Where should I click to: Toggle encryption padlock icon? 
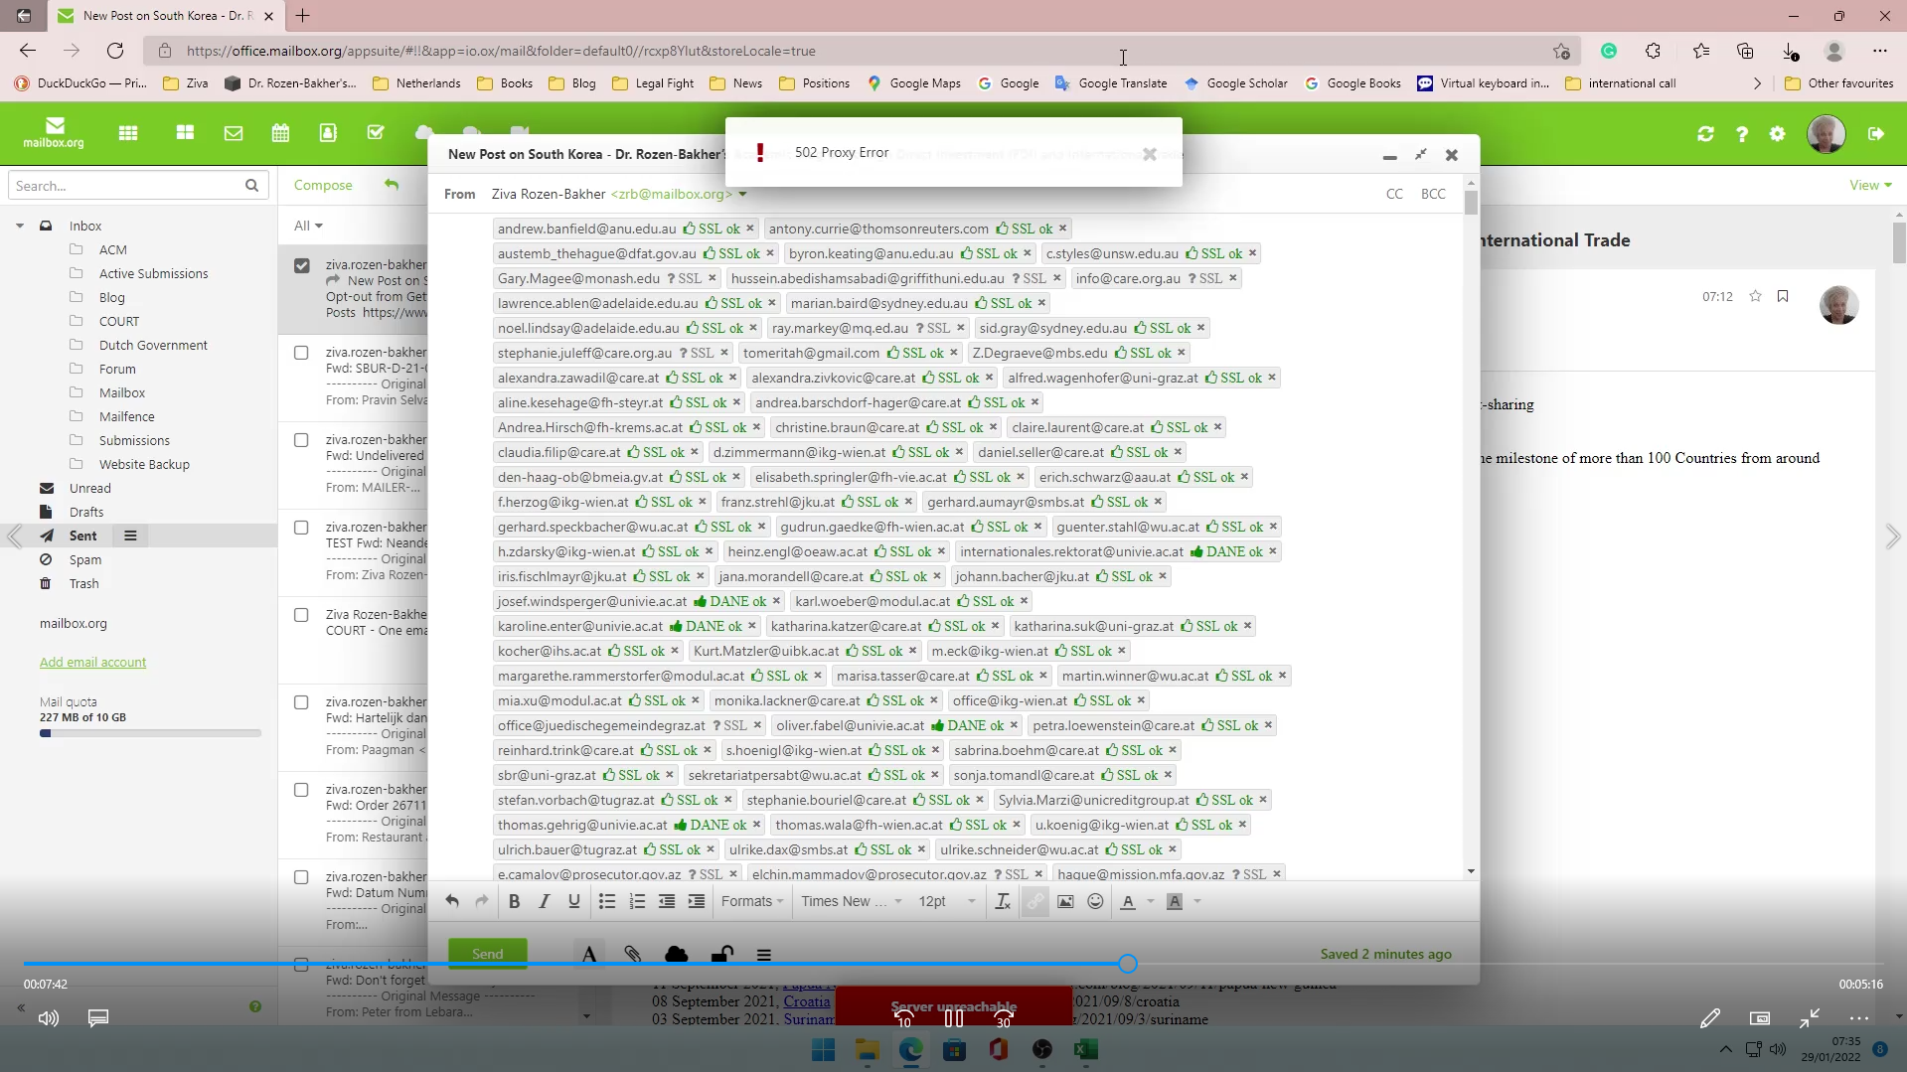point(722,954)
